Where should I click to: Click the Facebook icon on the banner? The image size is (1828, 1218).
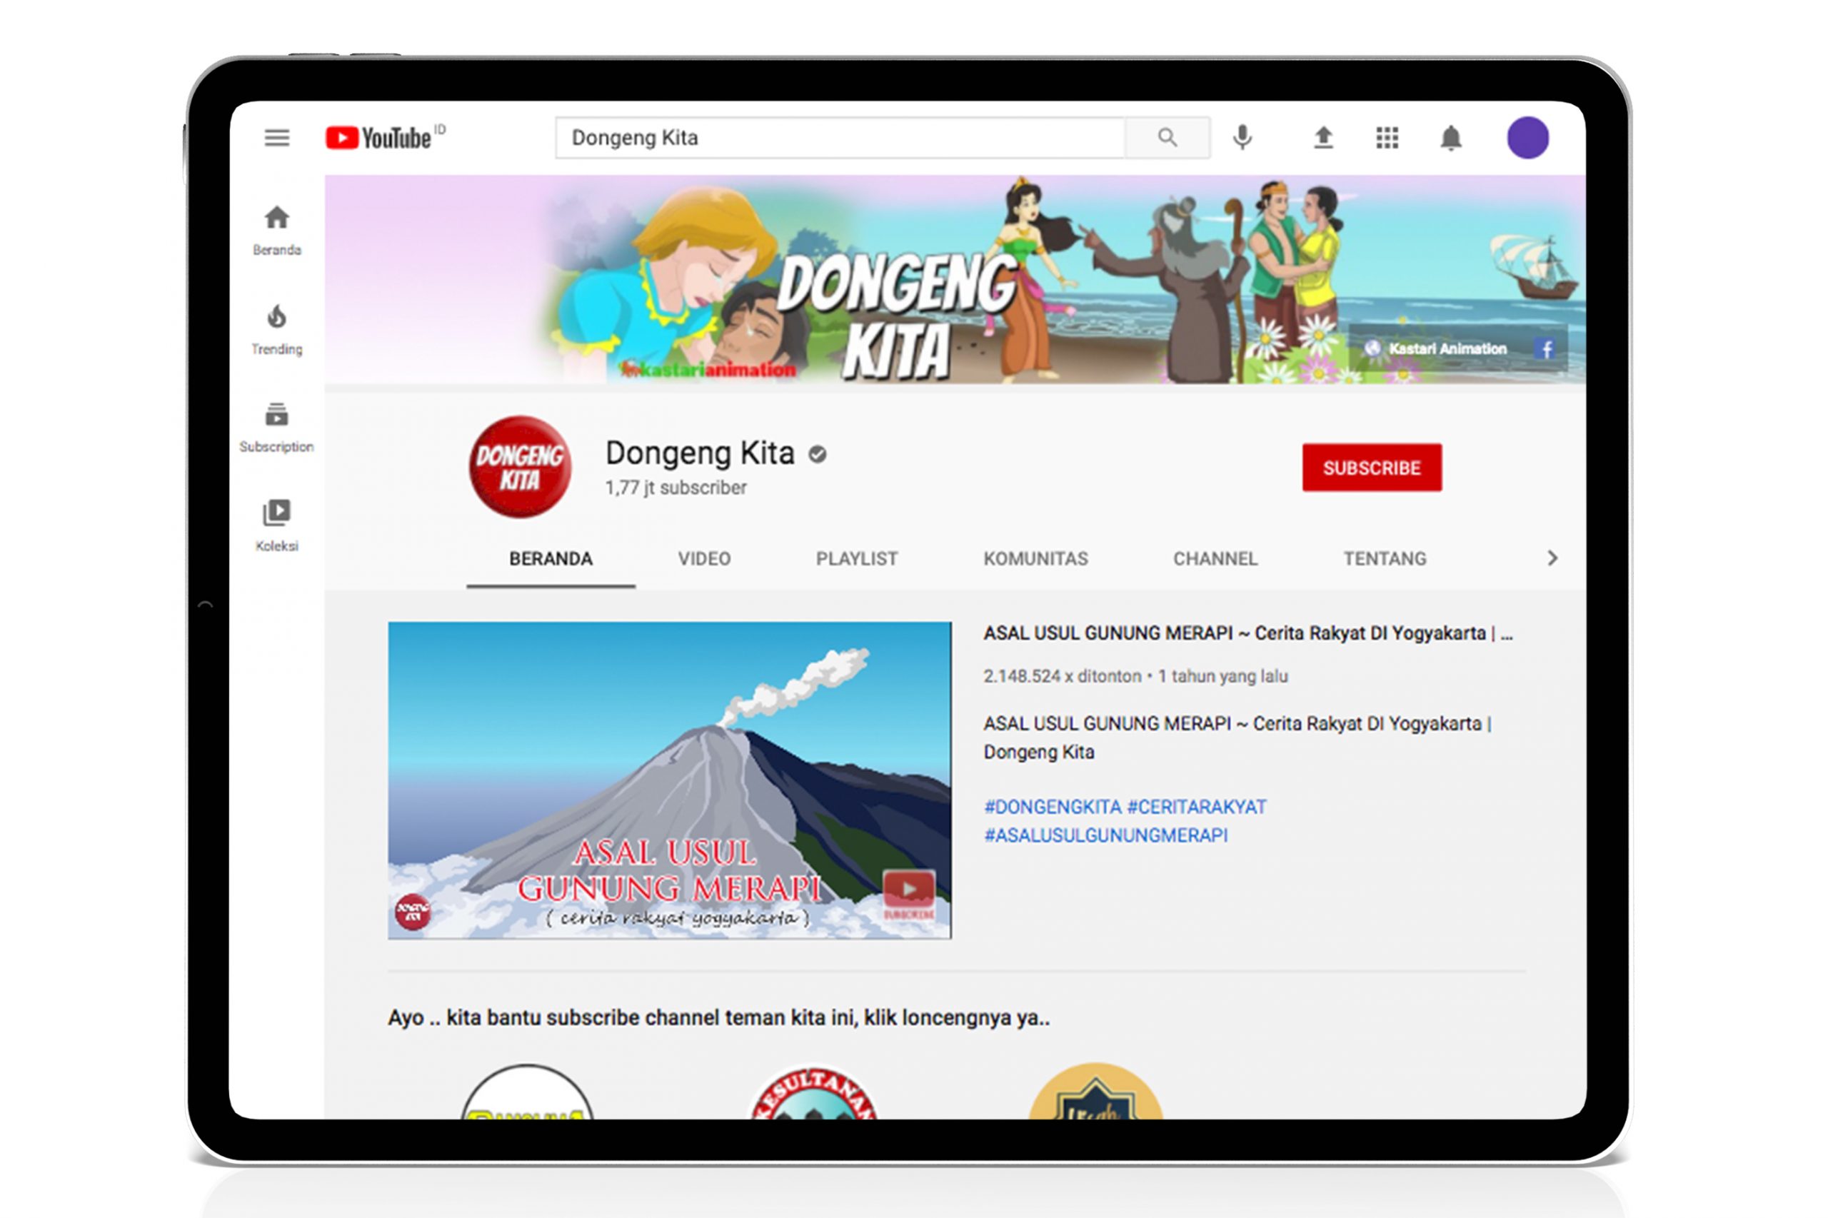[x=1546, y=349]
